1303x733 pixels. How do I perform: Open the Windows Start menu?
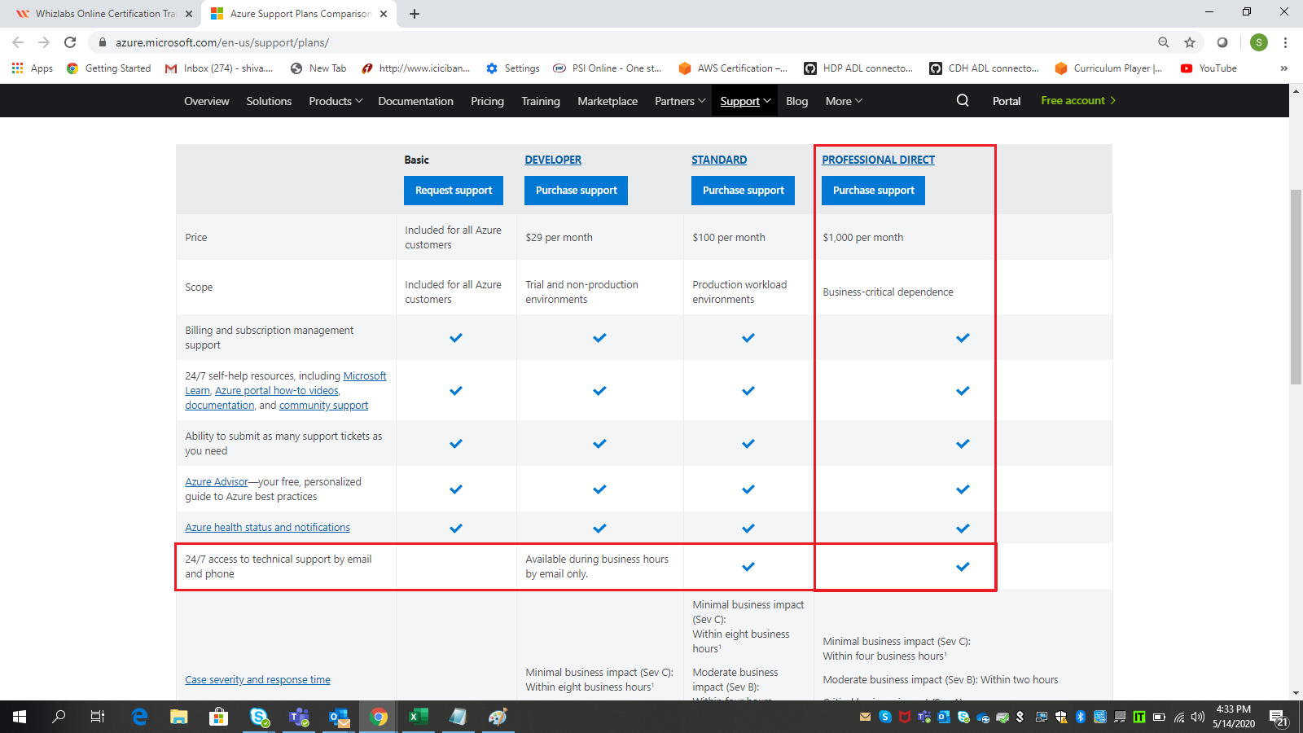point(20,717)
